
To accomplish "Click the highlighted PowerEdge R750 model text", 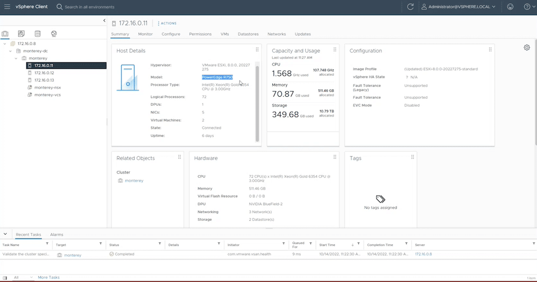I will pyautogui.click(x=217, y=77).
